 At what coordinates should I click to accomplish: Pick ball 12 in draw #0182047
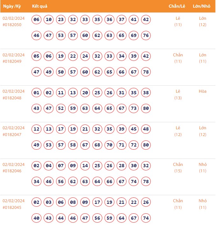point(37,129)
